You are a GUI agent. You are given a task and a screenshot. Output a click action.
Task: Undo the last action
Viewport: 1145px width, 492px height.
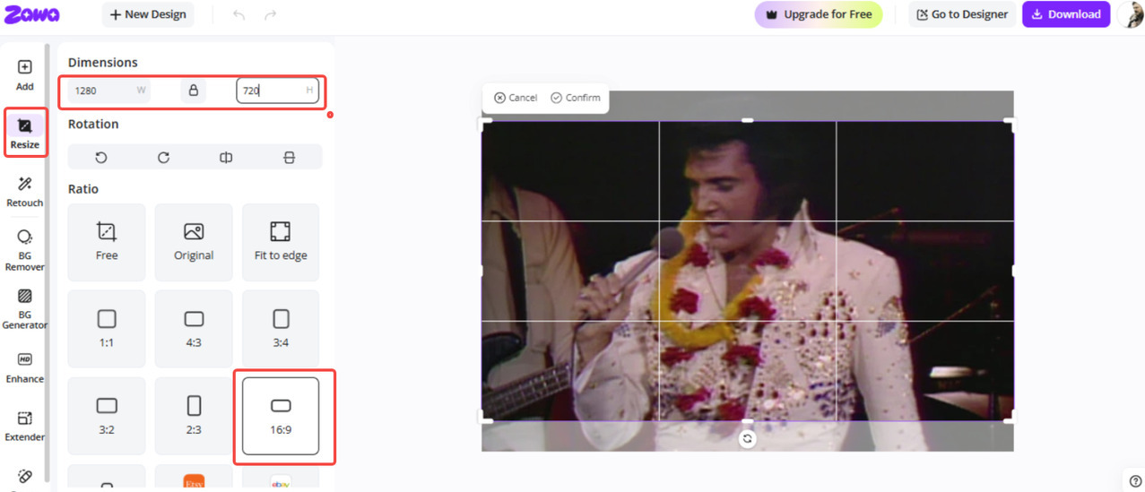pyautogui.click(x=239, y=14)
